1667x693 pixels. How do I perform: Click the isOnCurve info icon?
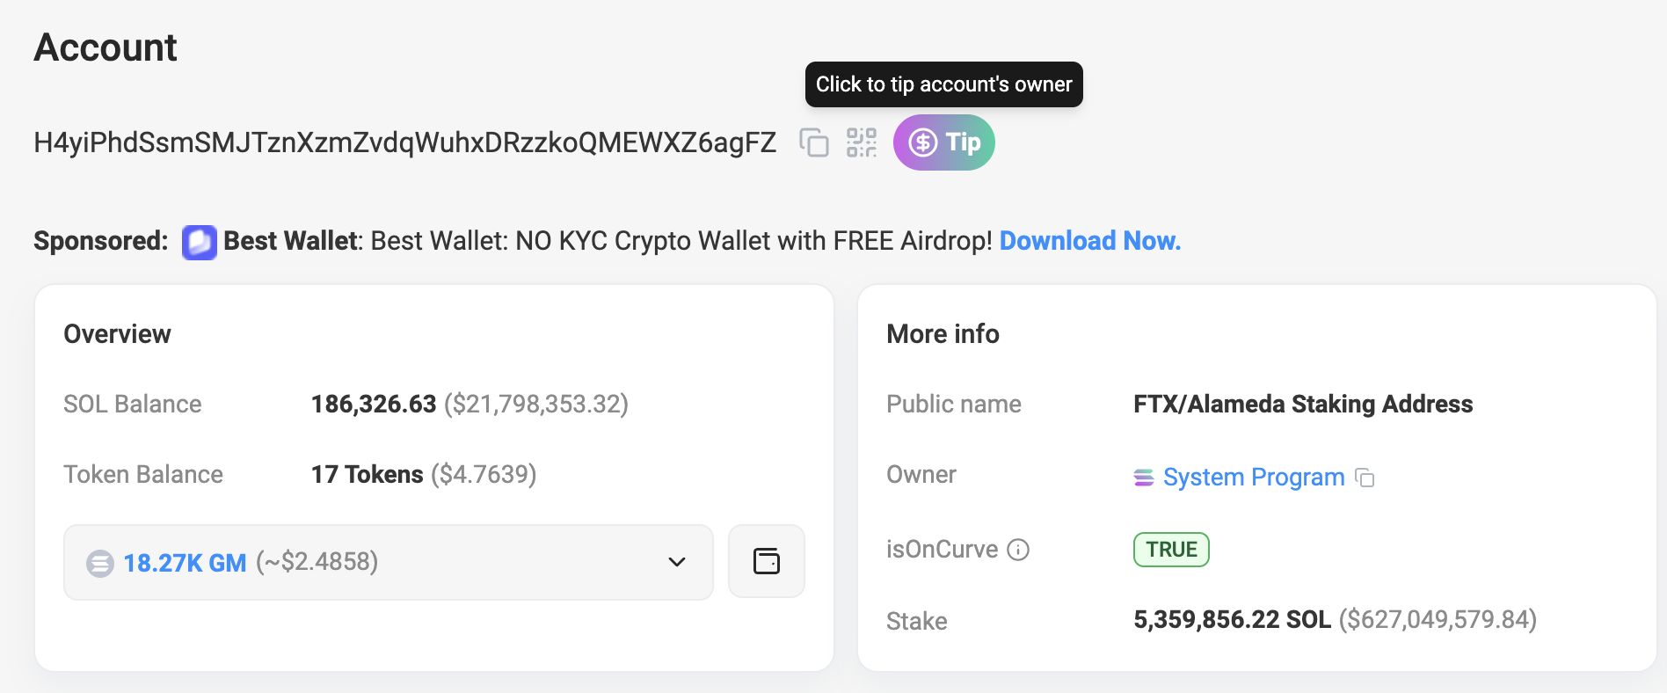point(1018,550)
